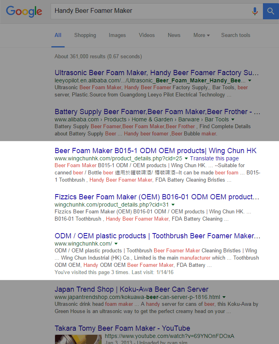This screenshot has height=344, width=279.
Task: Open Battery Supply Beer Foamer result
Action: coord(157,112)
